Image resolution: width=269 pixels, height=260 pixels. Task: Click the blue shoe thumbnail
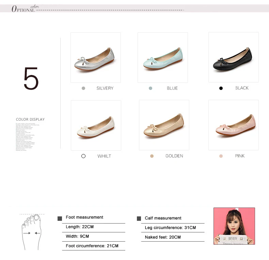click(x=163, y=58)
